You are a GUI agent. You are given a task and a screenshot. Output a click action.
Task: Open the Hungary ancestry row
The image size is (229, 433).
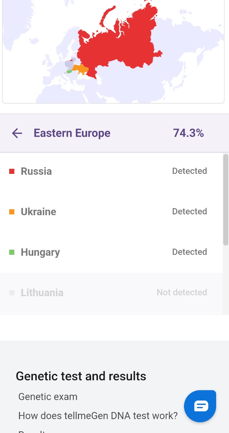111,252
